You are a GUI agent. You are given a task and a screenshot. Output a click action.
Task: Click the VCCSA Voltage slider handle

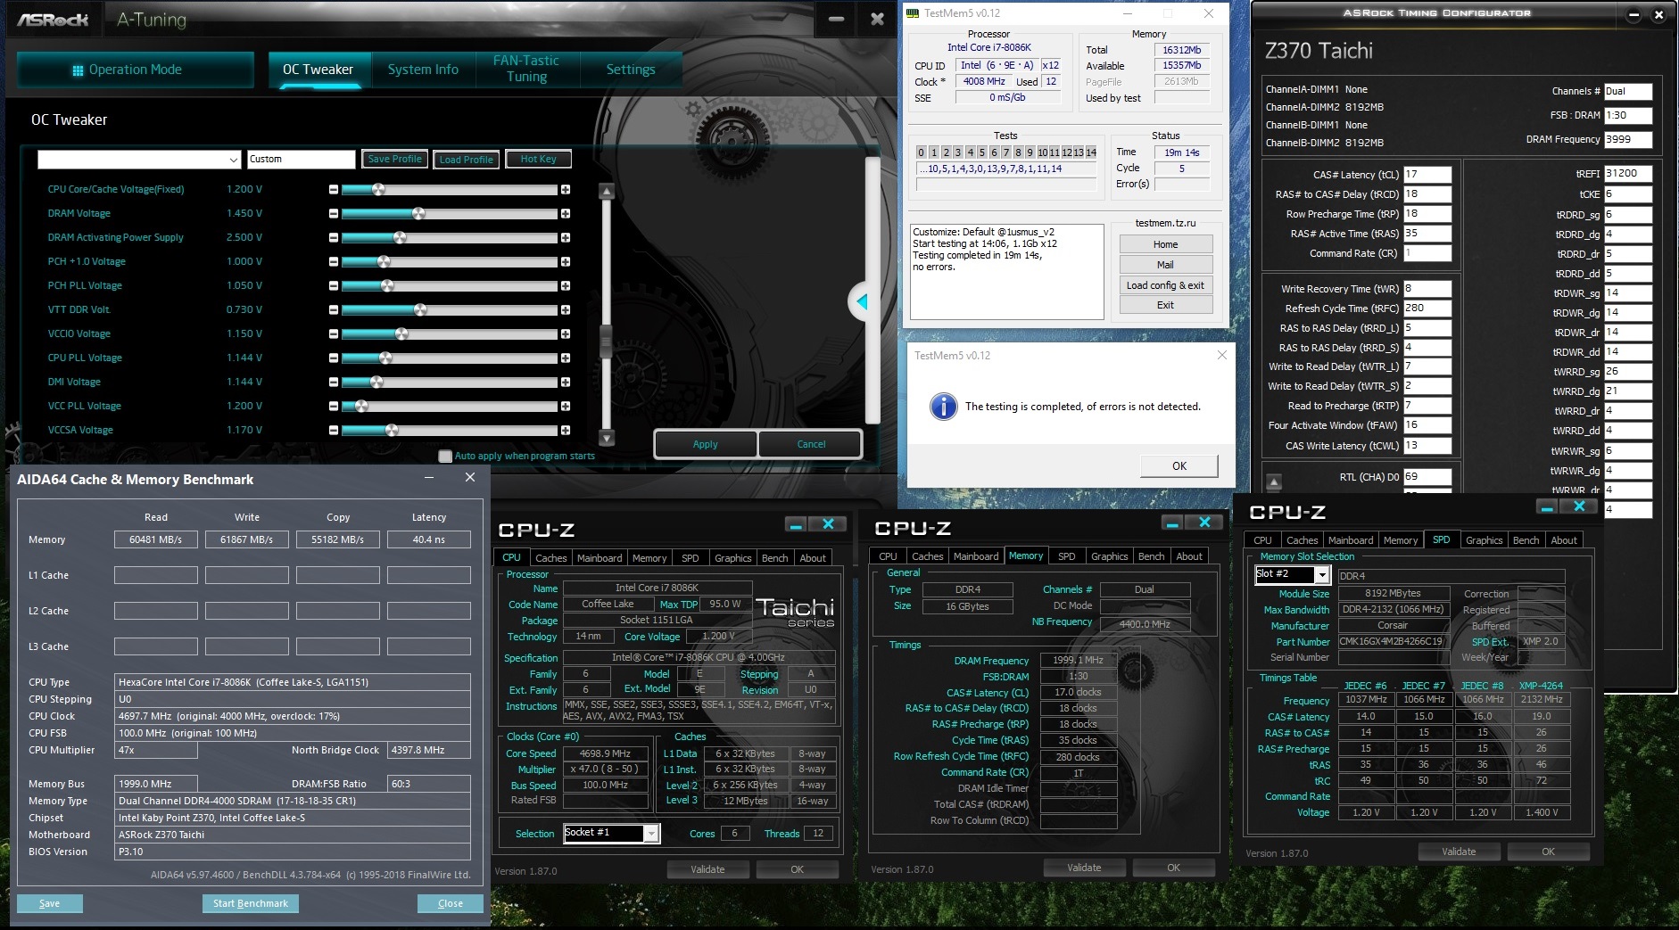[392, 431]
